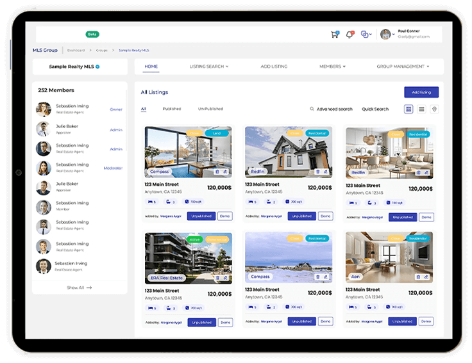This screenshot has width=472, height=363.
Task: Click Demo button on Compass snowy landscape card
Action: (x=326, y=321)
